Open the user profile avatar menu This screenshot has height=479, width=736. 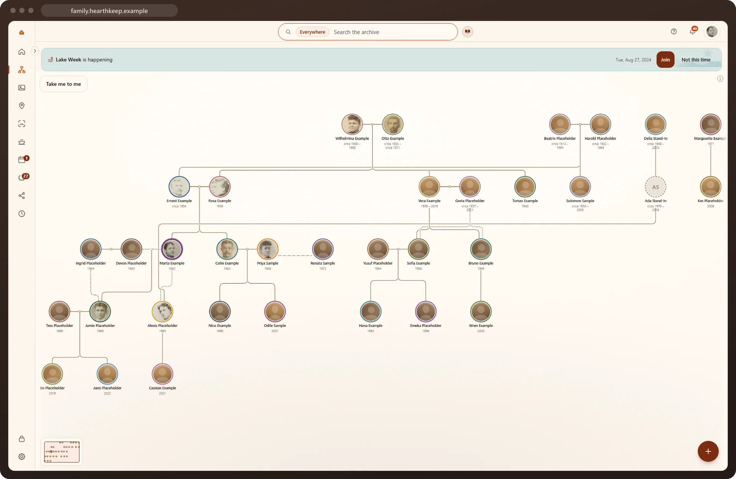tap(712, 31)
